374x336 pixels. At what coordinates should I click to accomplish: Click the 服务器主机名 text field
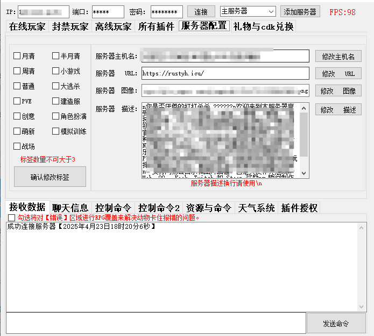tap(225, 56)
